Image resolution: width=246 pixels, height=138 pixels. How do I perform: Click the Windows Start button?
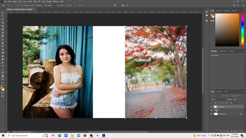(x=3, y=135)
